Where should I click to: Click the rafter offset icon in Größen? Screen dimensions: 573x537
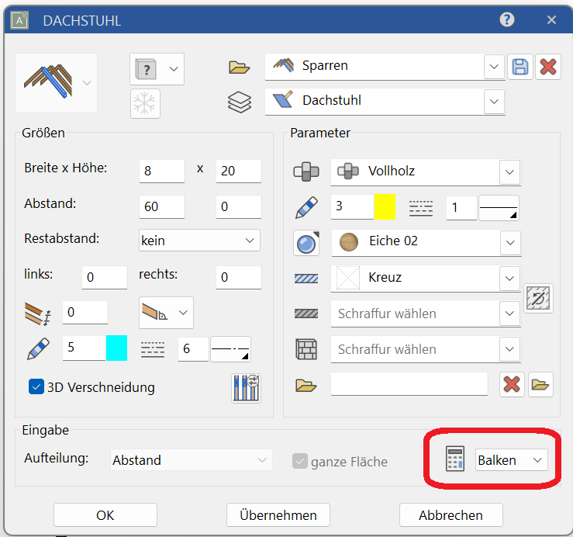38,314
